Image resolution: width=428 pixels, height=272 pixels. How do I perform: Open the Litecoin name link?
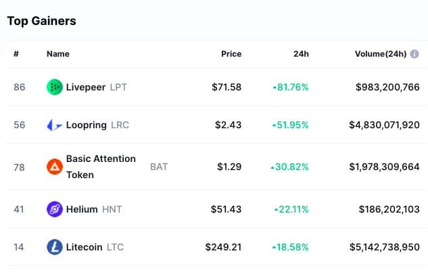(85, 247)
